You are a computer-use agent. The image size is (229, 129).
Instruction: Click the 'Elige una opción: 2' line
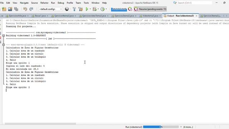click(18, 87)
